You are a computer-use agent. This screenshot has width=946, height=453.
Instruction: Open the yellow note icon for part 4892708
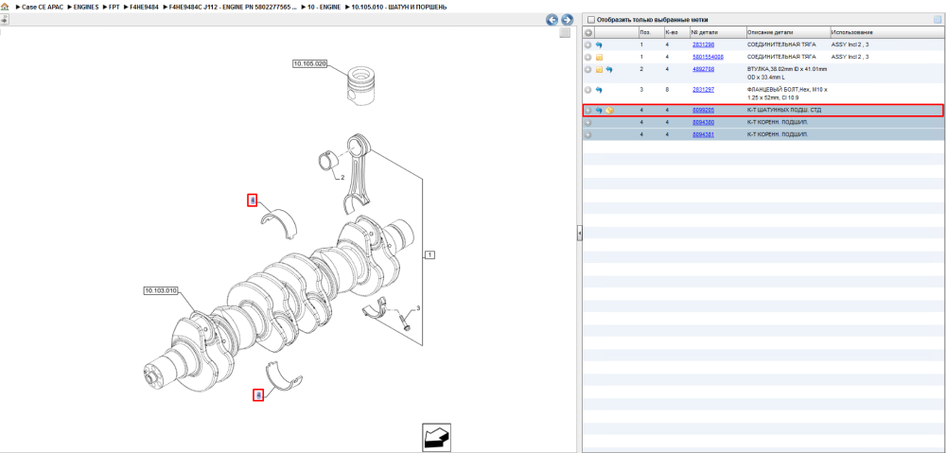click(x=599, y=69)
